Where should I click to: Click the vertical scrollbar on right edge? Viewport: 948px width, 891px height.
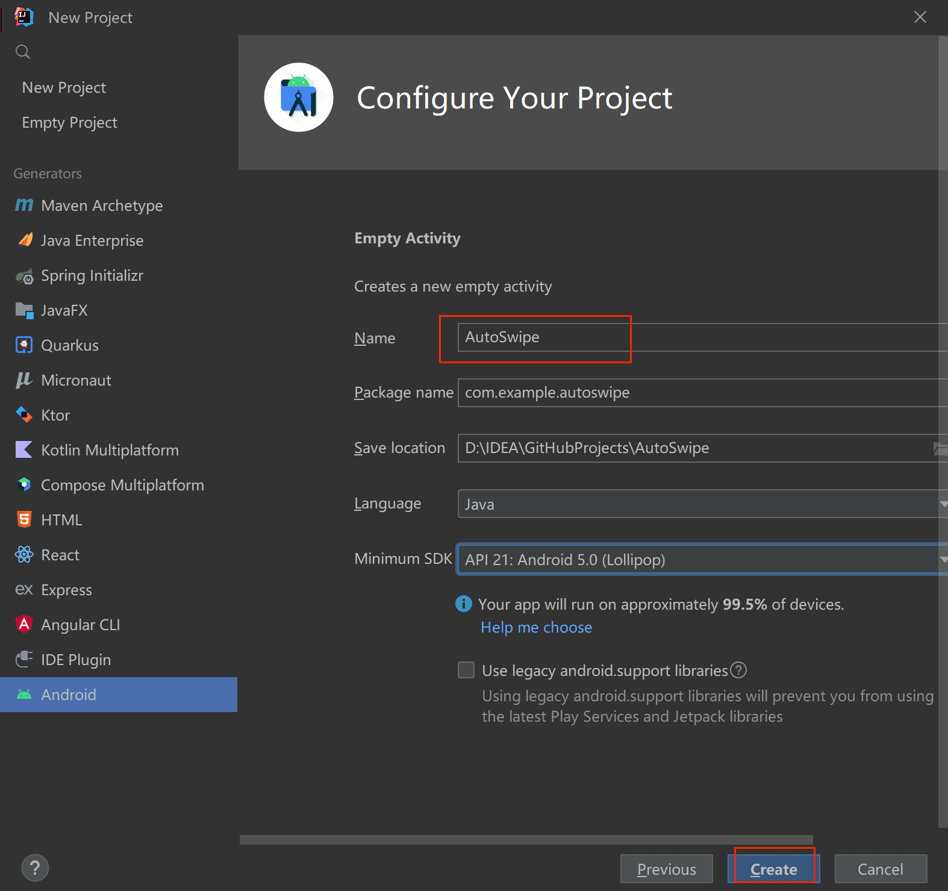click(943, 431)
